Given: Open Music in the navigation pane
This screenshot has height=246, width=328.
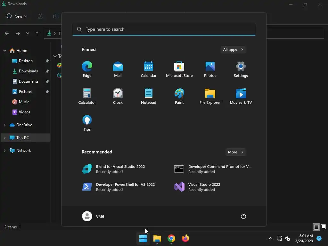Looking at the screenshot, I should pyautogui.click(x=24, y=102).
